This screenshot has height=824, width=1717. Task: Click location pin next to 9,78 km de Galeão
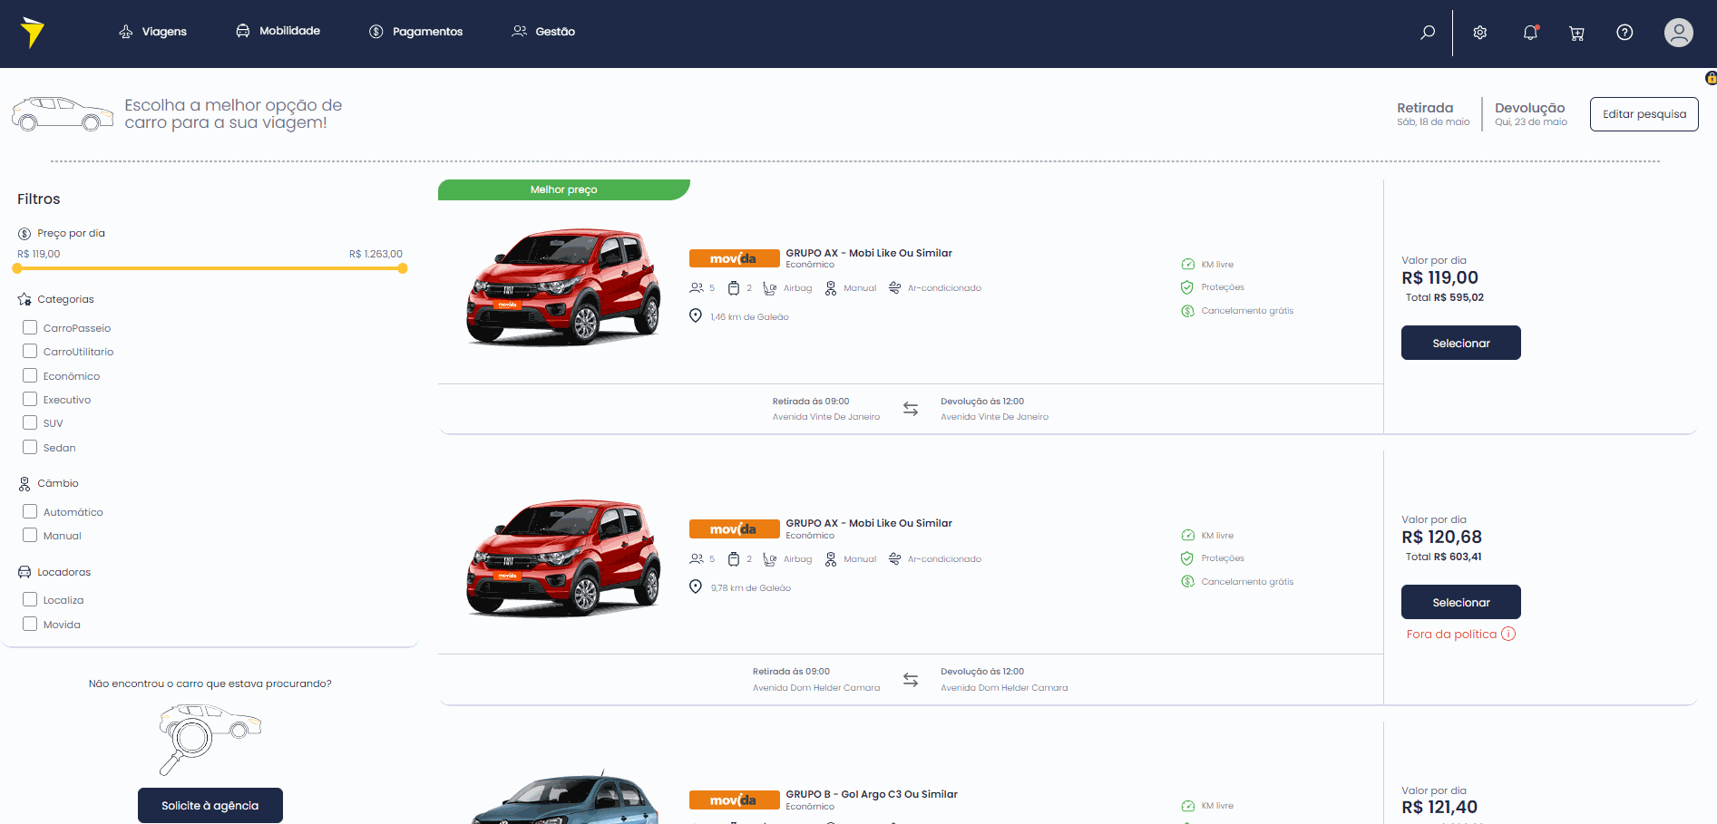pos(696,586)
